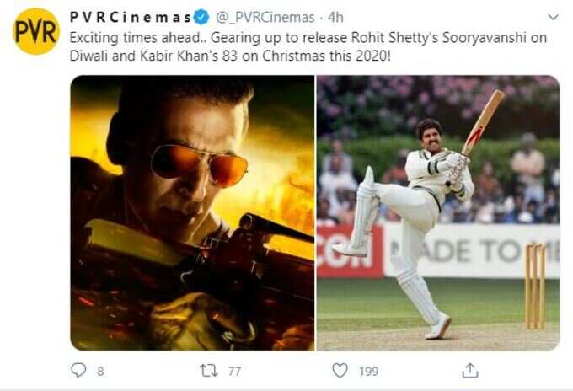
Task: Open the PVRCinemas display name
Action: coord(131,17)
